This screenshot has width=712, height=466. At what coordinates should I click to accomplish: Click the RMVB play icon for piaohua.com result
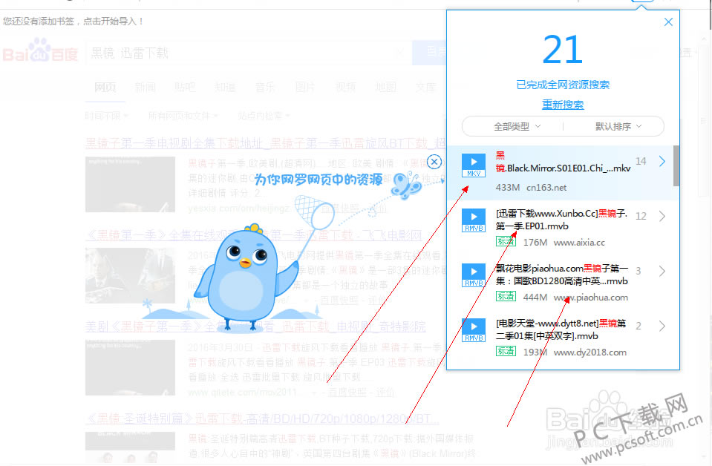tap(474, 275)
